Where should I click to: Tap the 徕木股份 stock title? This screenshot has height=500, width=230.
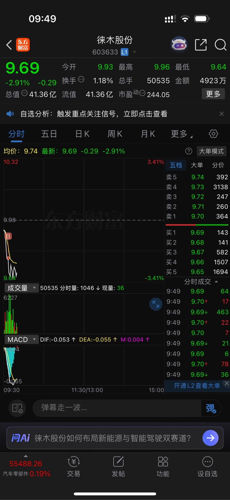(x=115, y=40)
